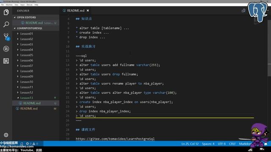Open root README.md marked M
Screen dimensions: 271x152
pyautogui.click(x=36, y=109)
